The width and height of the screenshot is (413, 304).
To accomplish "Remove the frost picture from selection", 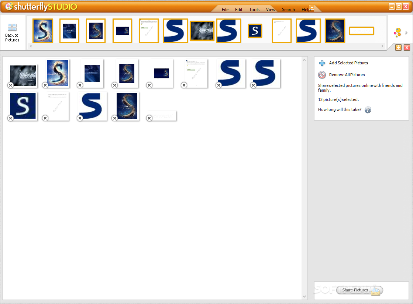I will [11, 85].
